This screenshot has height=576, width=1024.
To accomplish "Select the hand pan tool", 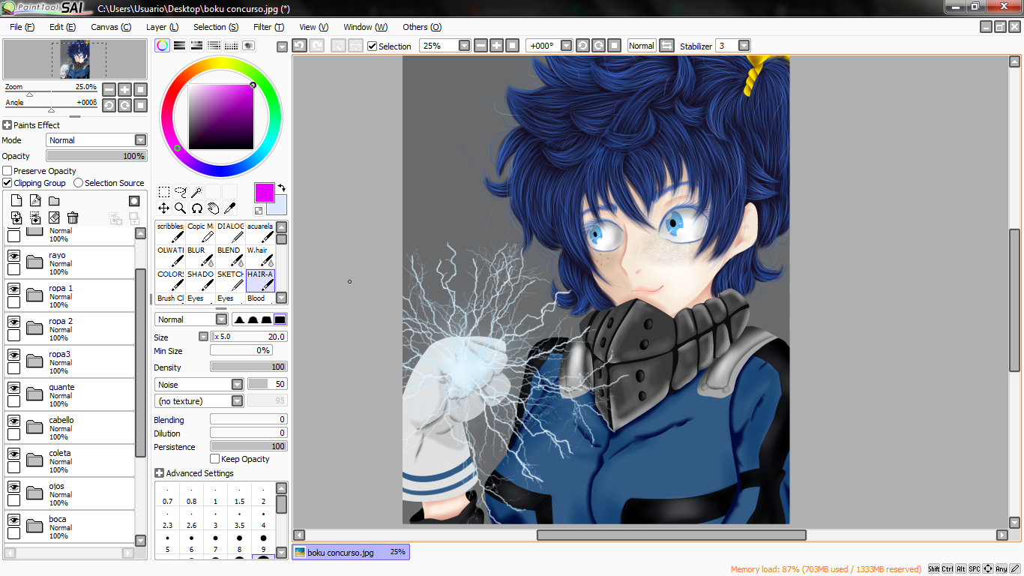I will pos(213,208).
